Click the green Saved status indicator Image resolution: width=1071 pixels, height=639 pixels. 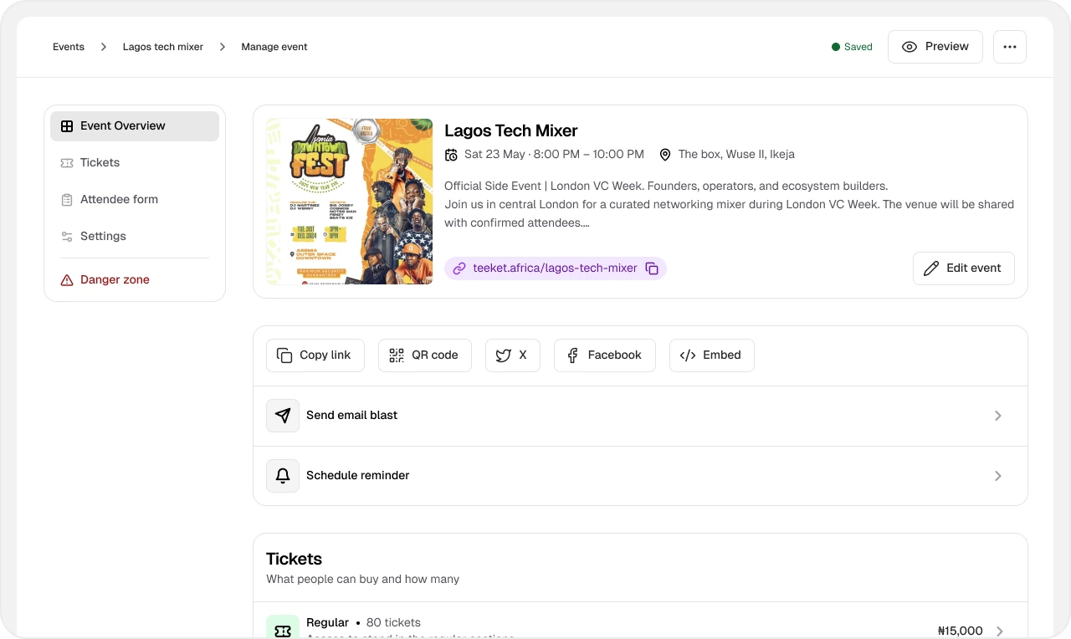click(852, 47)
